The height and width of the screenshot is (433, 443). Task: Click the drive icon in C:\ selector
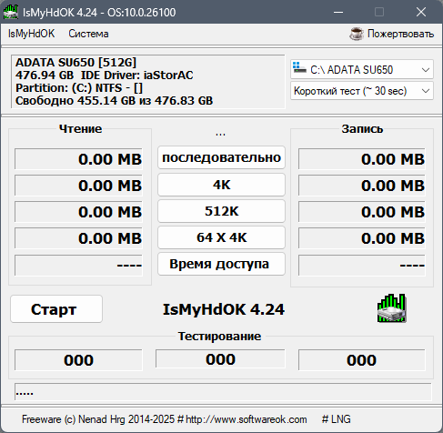299,67
